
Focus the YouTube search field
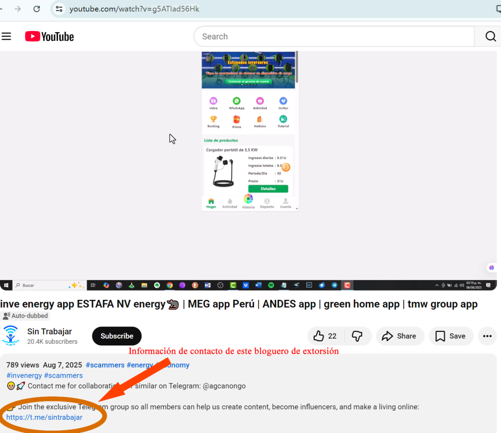tap(333, 36)
